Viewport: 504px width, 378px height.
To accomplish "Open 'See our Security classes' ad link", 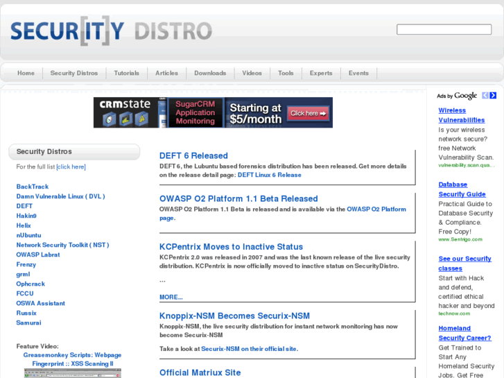I will click(x=464, y=264).
